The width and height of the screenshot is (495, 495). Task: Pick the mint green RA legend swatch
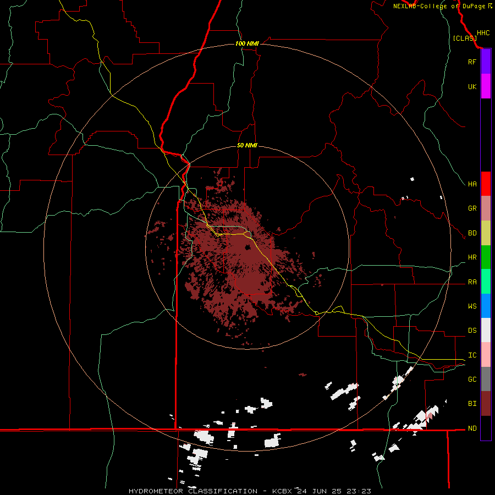tap(486, 282)
